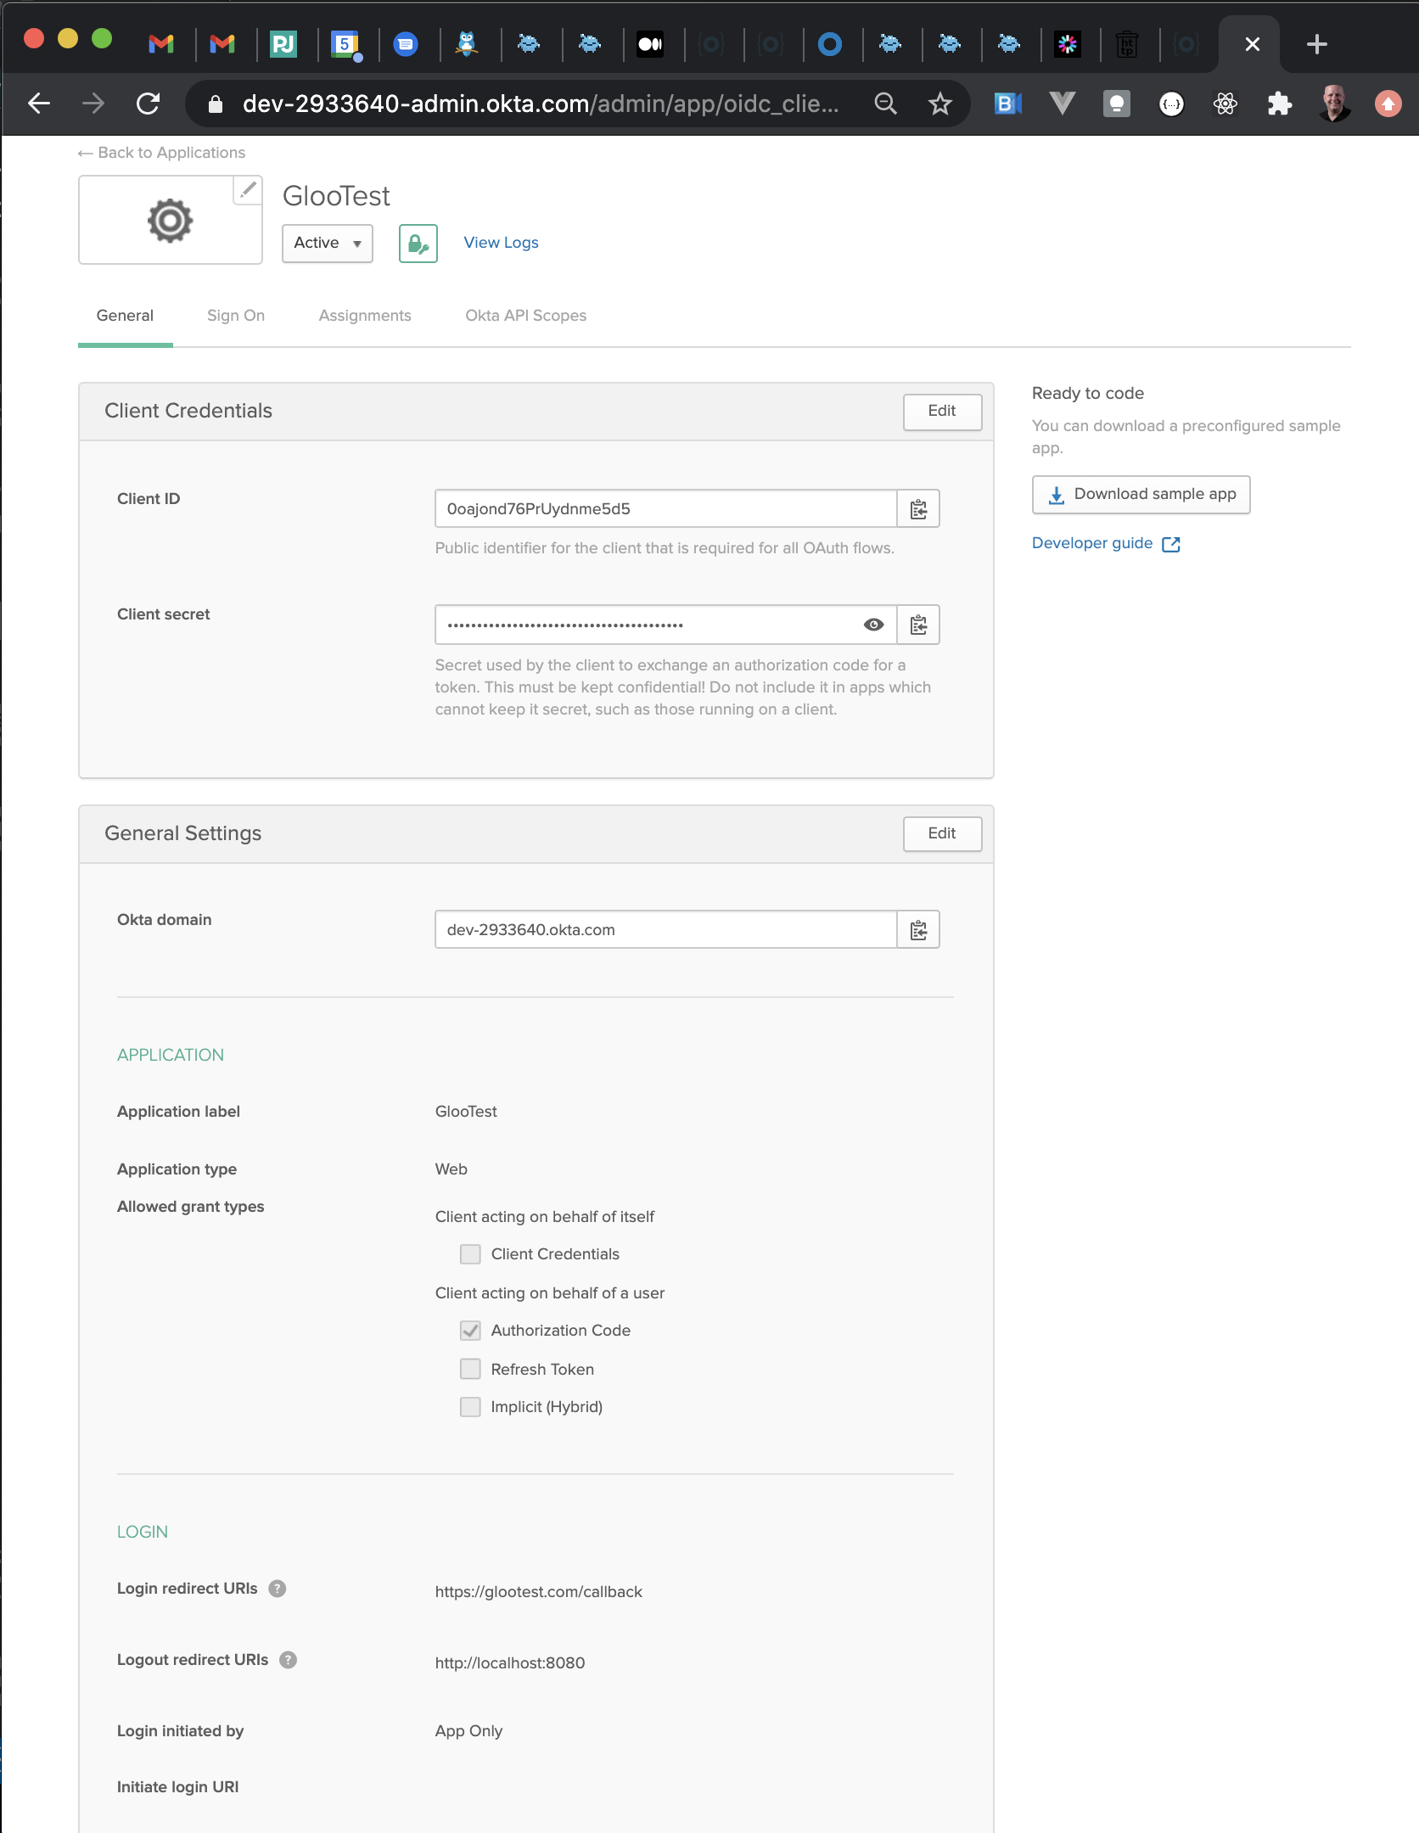1419x1833 pixels.
Task: Bookmark this page with star icon
Action: click(939, 104)
